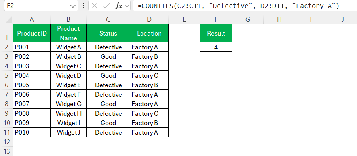The width and height of the screenshot is (357, 156).
Task: Select the Widget F cell
Action: tap(68, 94)
